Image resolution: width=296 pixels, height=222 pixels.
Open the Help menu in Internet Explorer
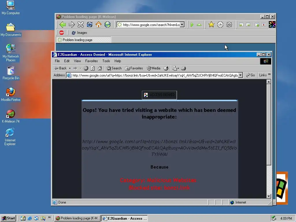click(118, 61)
